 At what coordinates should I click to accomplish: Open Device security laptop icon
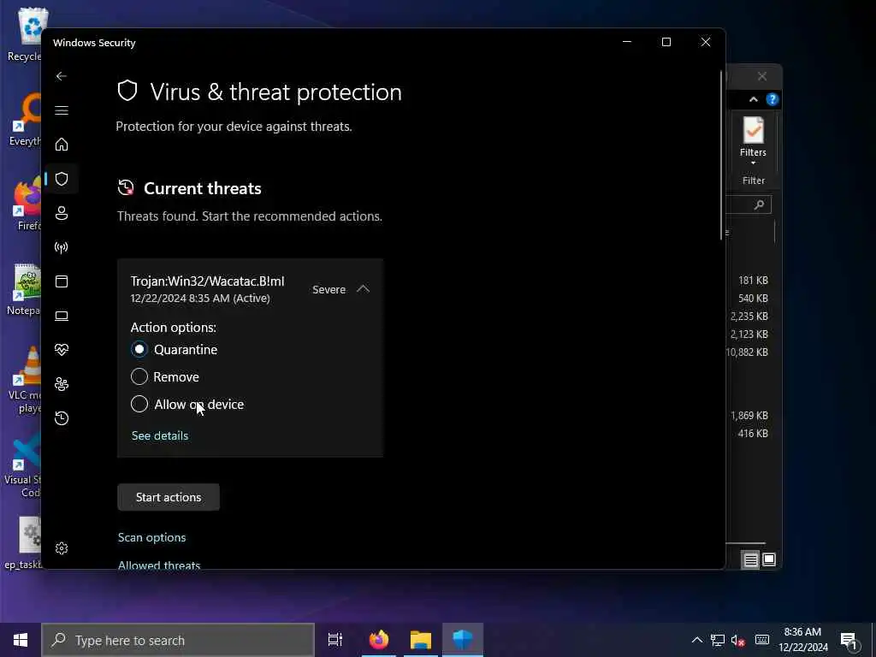[62, 316]
